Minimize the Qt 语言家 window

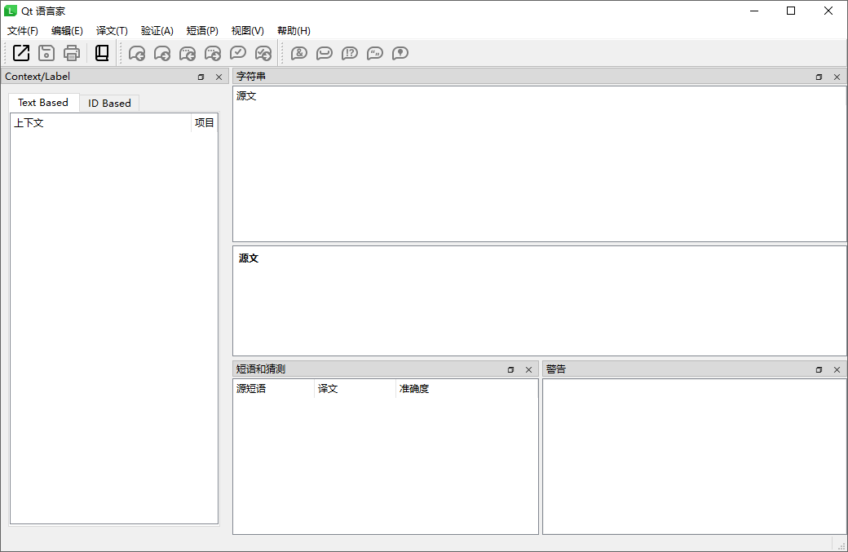(754, 11)
